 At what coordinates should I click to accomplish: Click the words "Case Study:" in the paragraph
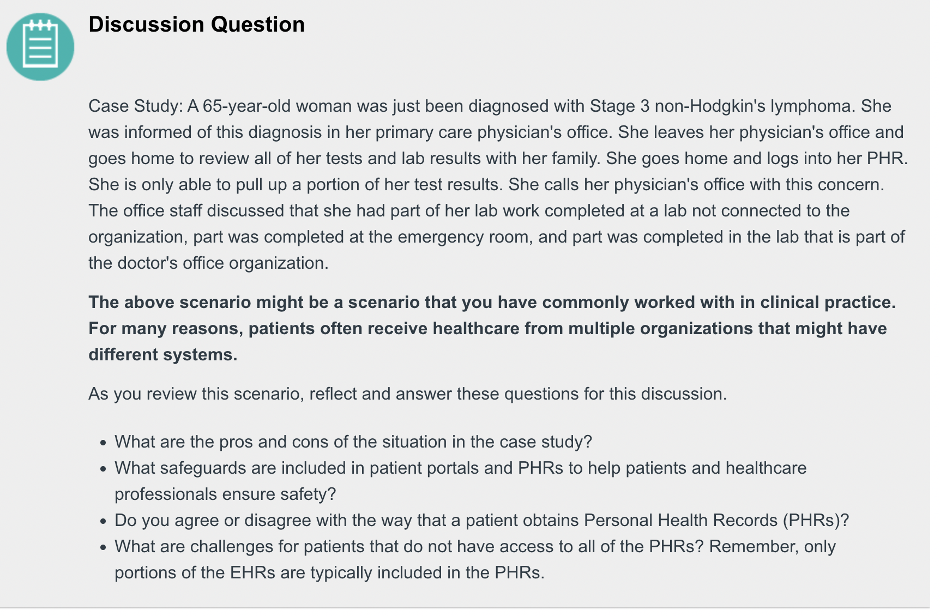tap(136, 106)
